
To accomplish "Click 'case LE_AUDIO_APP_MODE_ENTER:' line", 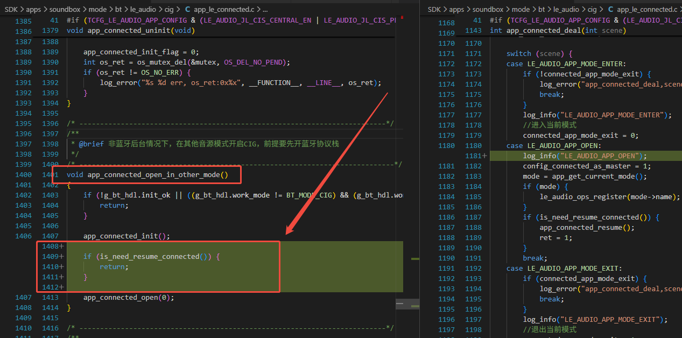I will (x=566, y=64).
